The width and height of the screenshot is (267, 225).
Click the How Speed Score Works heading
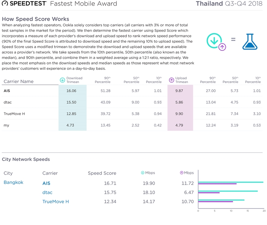pyautogui.click(x=35, y=19)
